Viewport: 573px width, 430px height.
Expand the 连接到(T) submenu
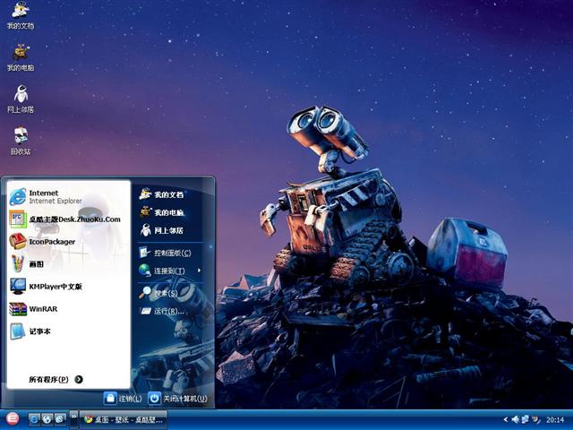(168, 271)
